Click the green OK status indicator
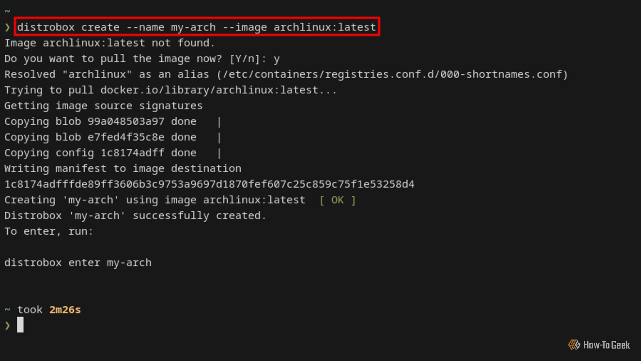This screenshot has height=361, width=641. 337,200
